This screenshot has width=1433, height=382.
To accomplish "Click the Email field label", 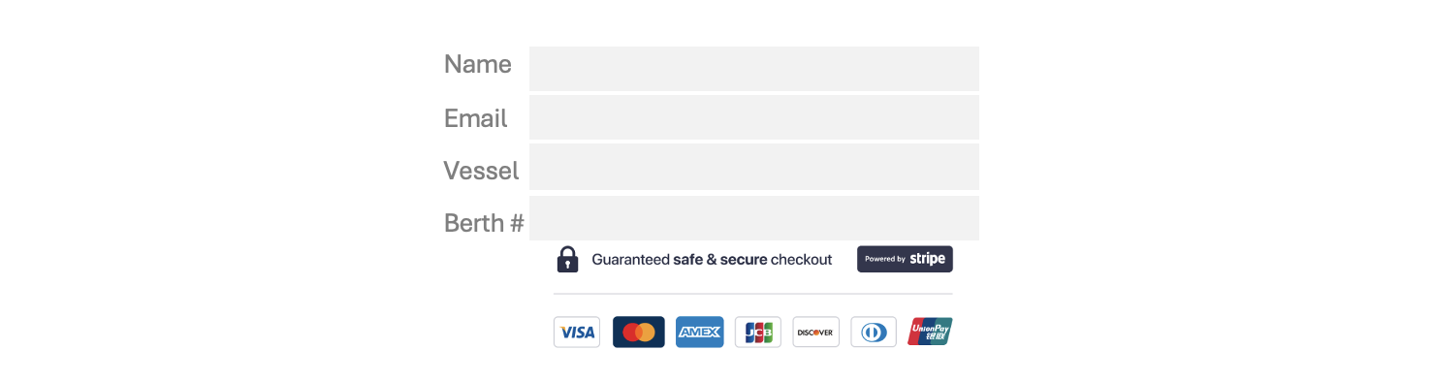I will coord(476,118).
